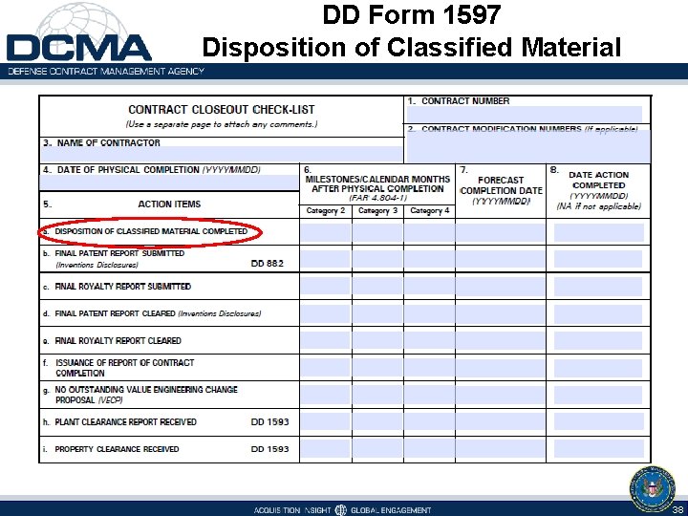
Task: Select Date Action Completed cell for Plant Clearance Report Received
Action: pyautogui.click(x=598, y=422)
